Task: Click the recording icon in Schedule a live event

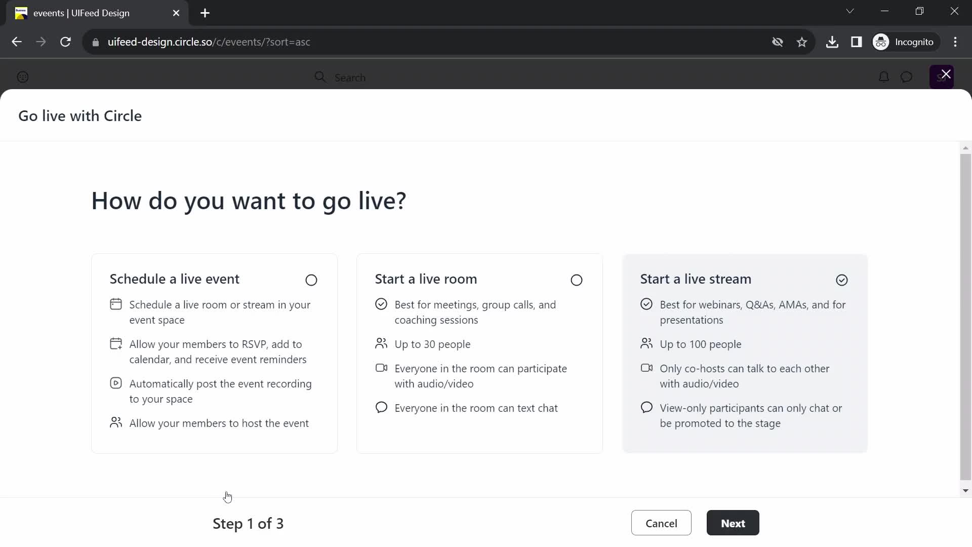Action: pos(116,383)
